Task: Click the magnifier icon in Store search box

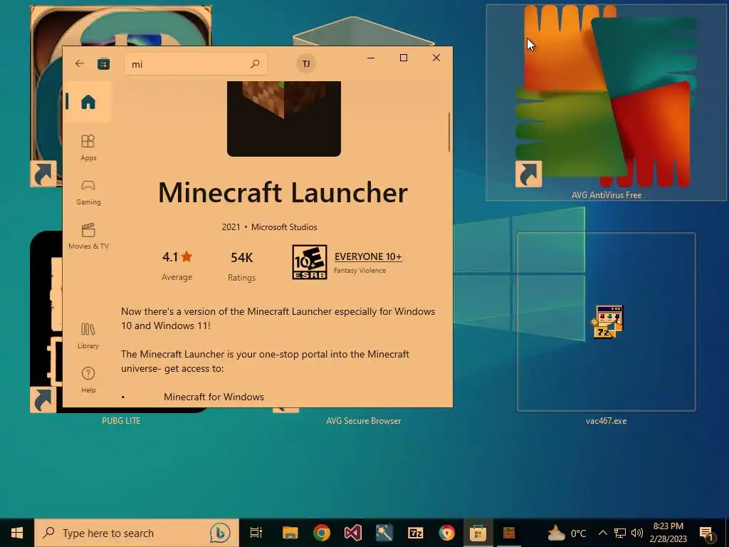Action: click(255, 63)
